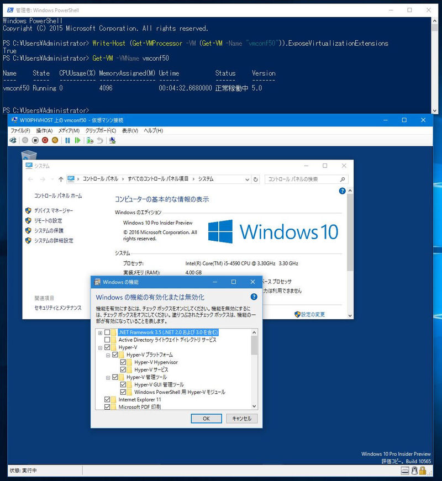This screenshot has height=481, width=442.
Task: Open help in the Windows の機能 dialog
Action: coord(254,297)
